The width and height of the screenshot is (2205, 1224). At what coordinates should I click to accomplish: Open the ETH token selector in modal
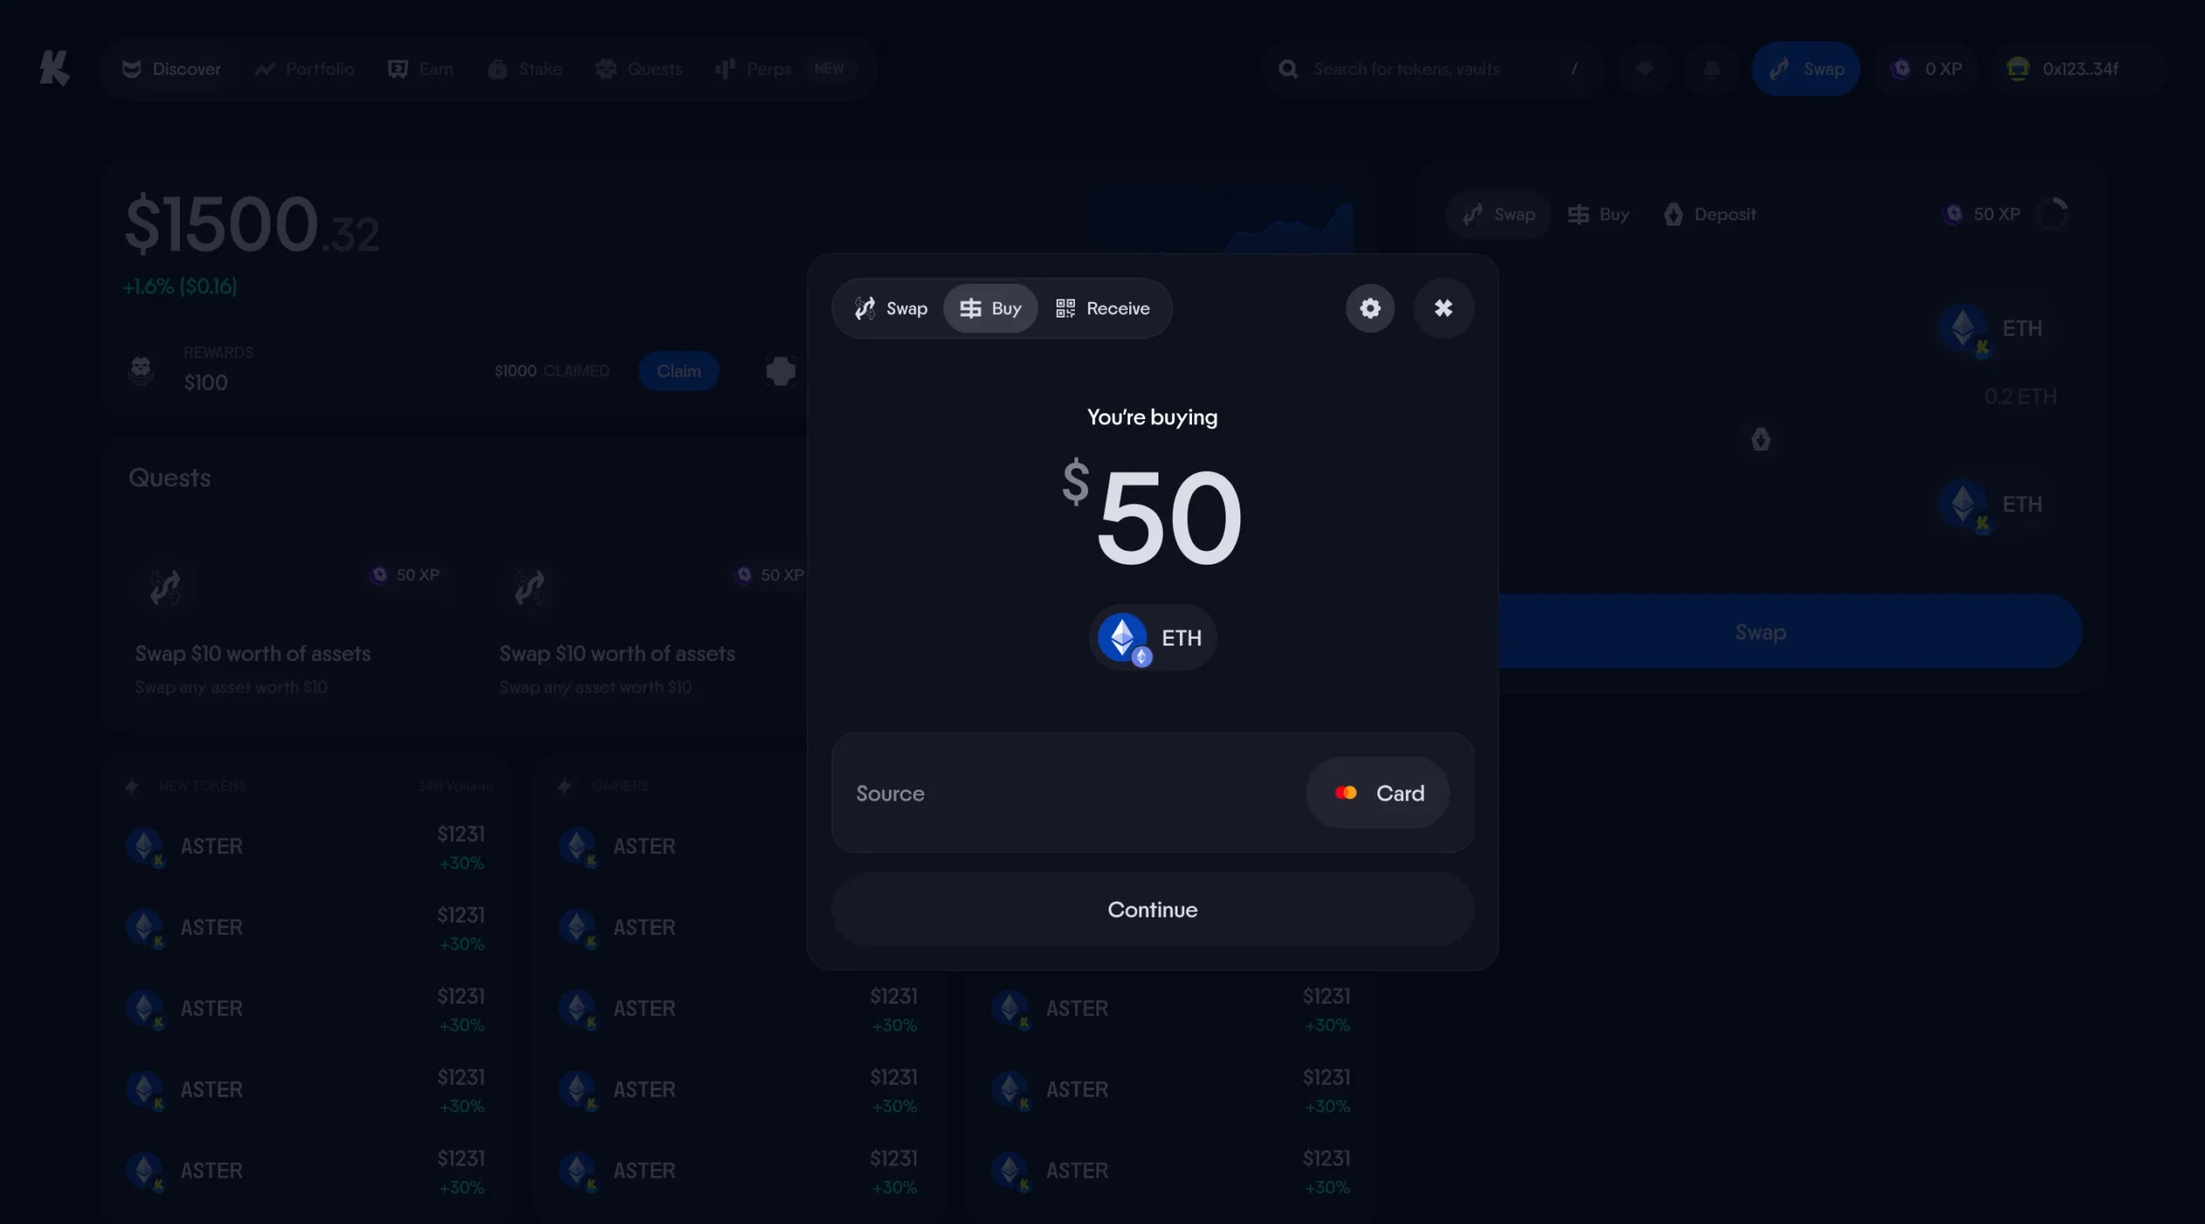pyautogui.click(x=1152, y=638)
